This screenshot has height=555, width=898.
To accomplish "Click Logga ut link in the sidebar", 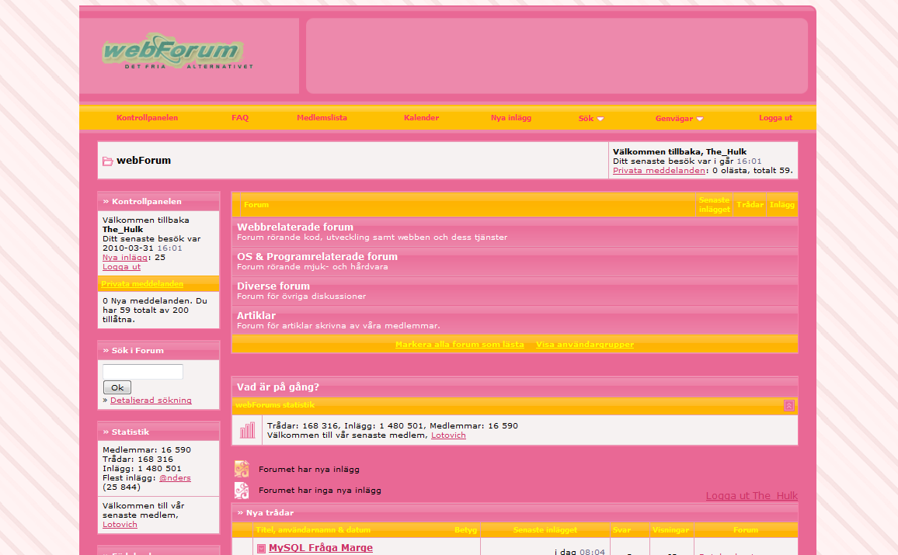I will (x=121, y=266).
